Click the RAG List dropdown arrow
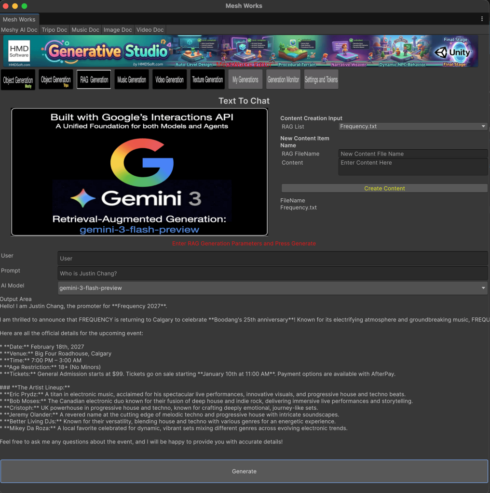 click(483, 127)
